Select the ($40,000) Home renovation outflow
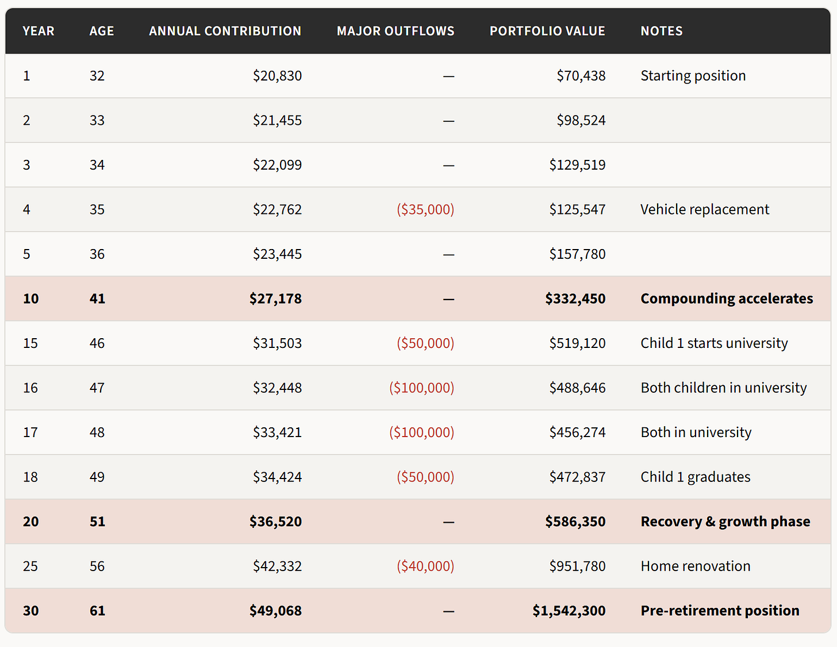 pos(425,566)
